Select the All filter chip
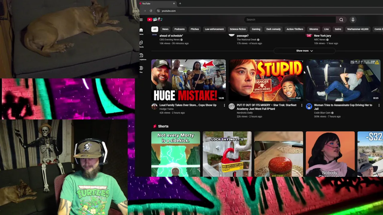383x215 pixels. click(x=155, y=29)
